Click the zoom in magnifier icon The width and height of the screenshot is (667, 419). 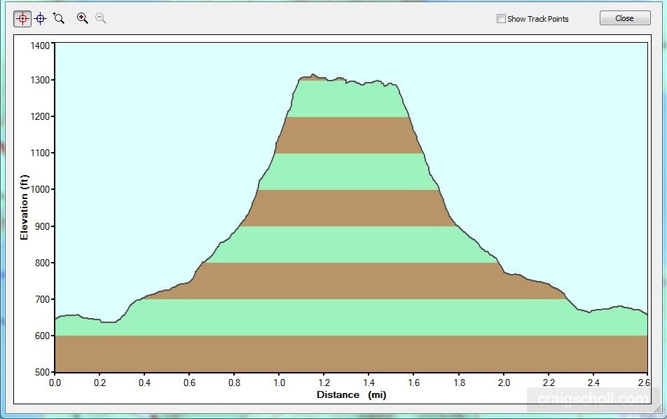coord(82,18)
